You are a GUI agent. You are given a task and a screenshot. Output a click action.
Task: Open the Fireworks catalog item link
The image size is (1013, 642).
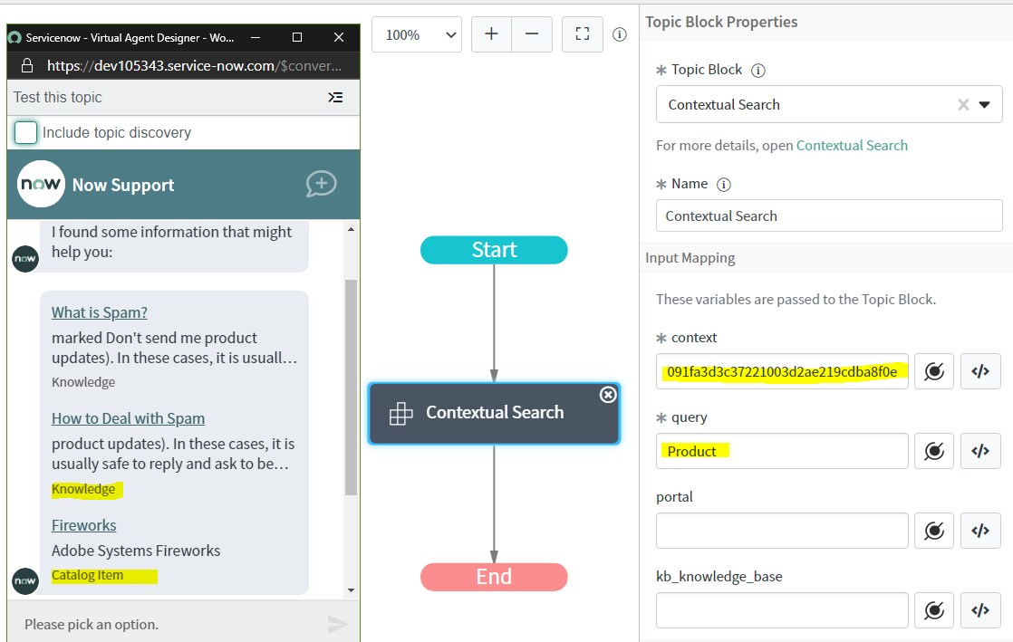tap(84, 525)
